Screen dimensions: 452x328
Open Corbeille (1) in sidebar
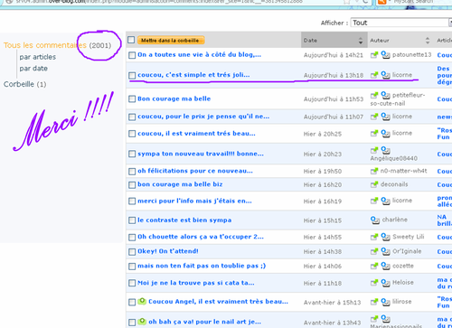point(24,84)
